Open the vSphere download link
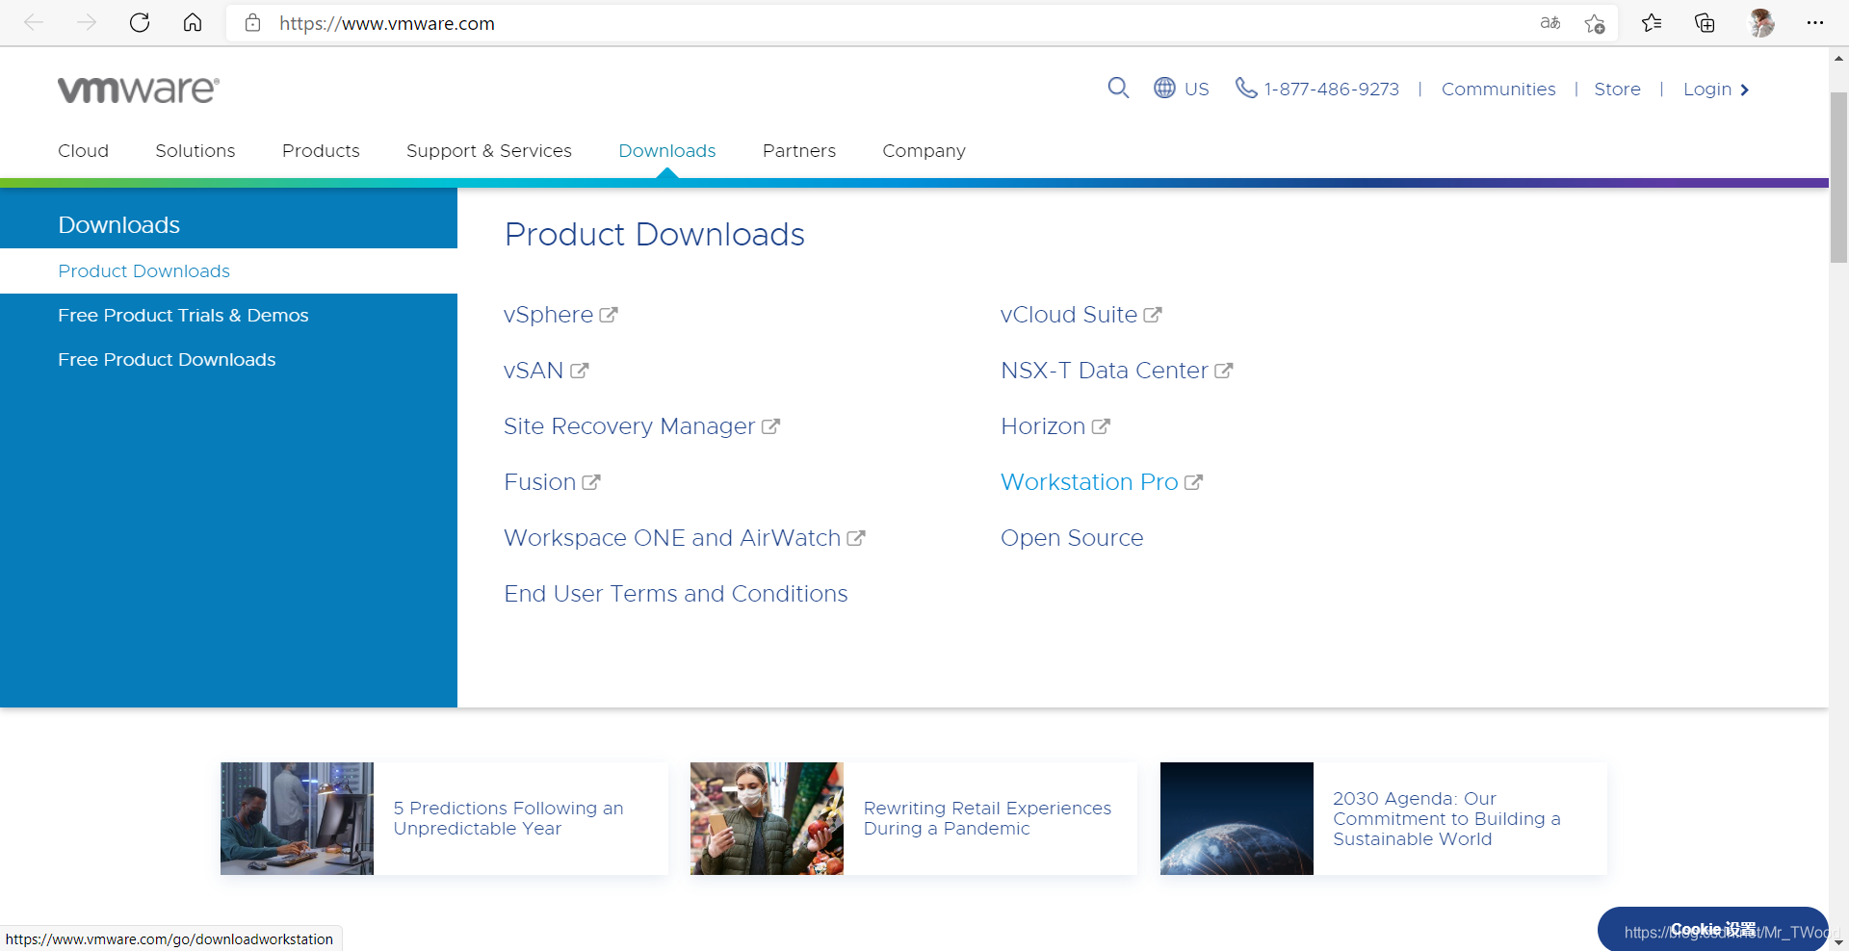The height and width of the screenshot is (951, 1849). point(548,315)
